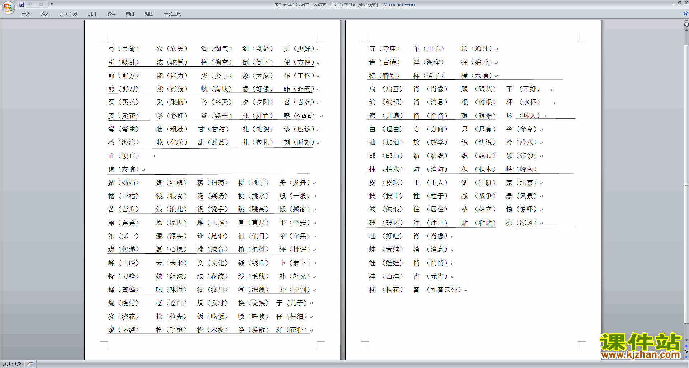Open the 引用 ribbon tab
The image size is (689, 368).
point(92,14)
